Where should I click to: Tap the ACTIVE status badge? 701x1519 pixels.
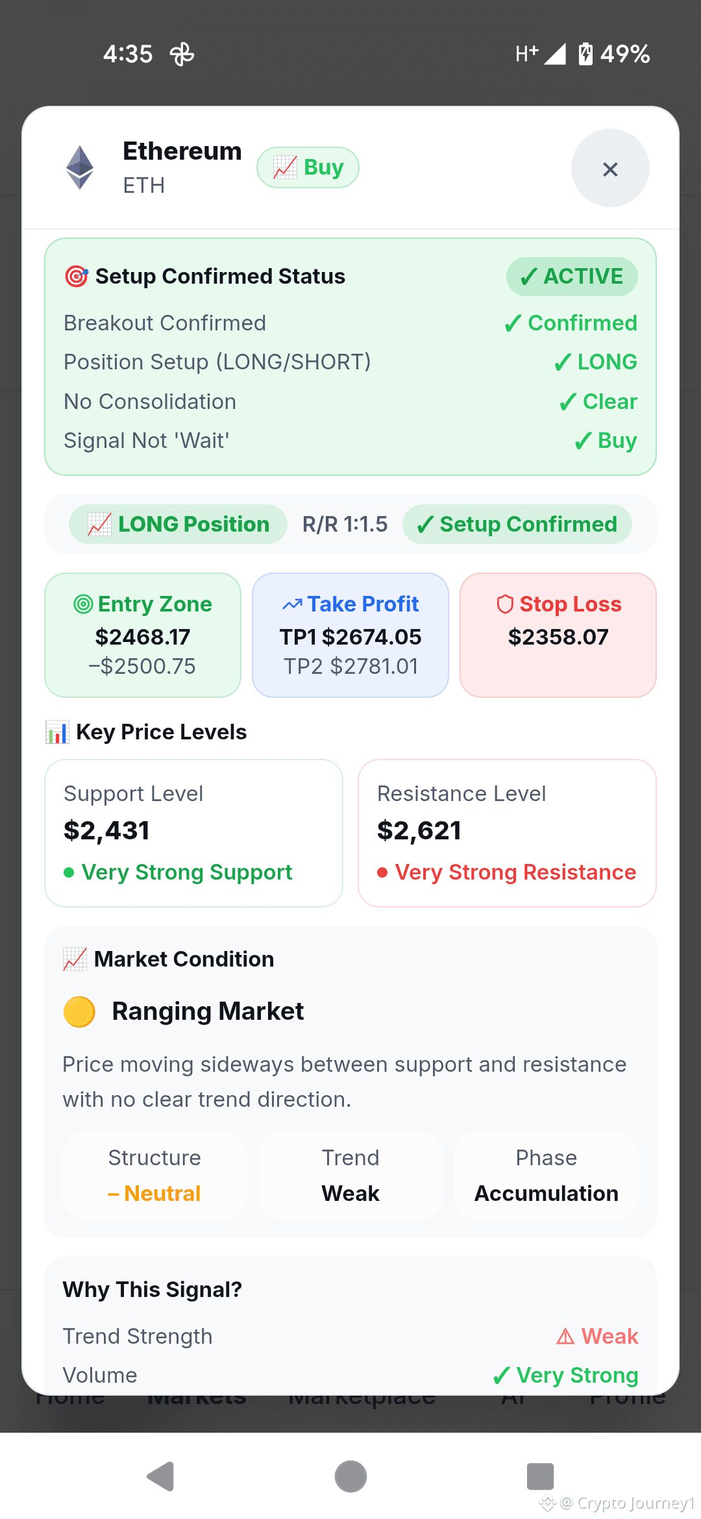(572, 277)
